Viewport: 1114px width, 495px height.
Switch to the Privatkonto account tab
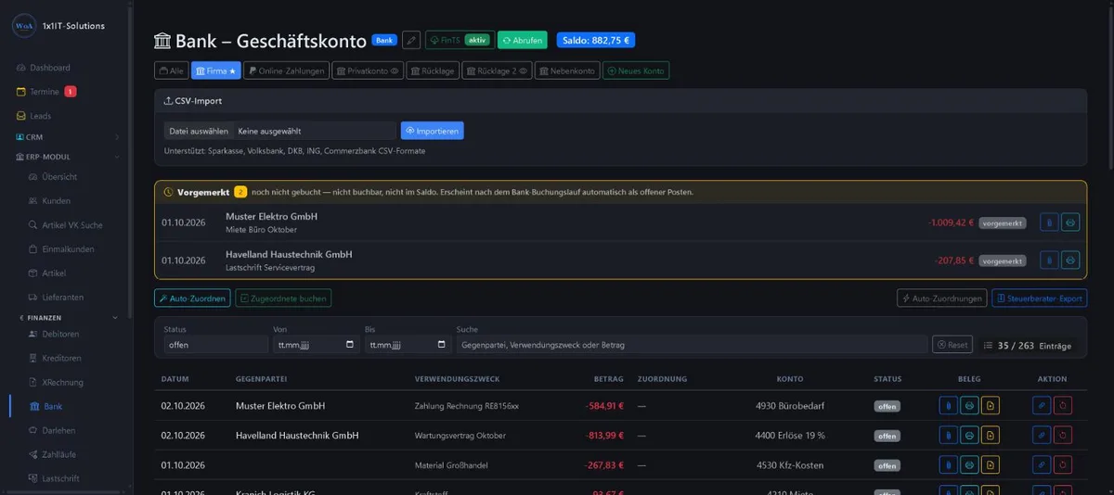point(368,70)
